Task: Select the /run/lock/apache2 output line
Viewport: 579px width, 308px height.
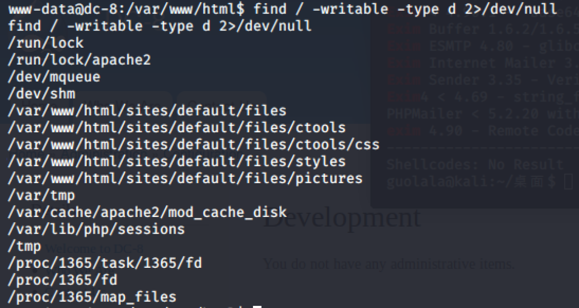Action: pos(79,59)
